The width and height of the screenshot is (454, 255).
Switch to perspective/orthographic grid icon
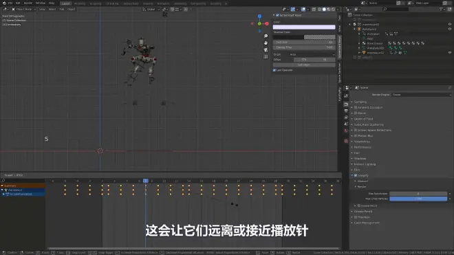[x=266, y=57]
